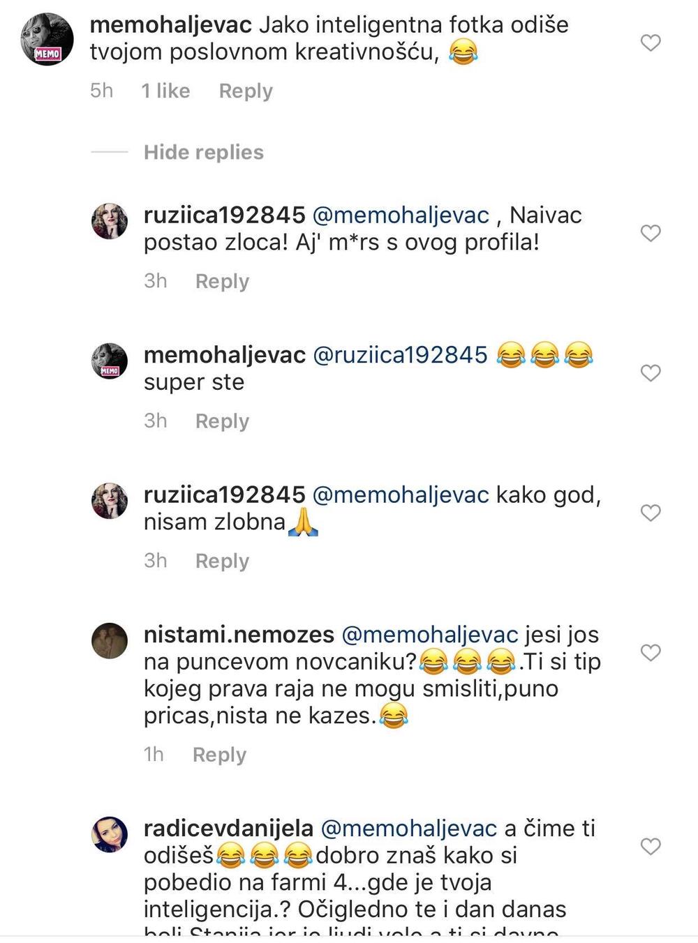This screenshot has height=943, width=698.
Task: Tap the heart on nistami.nemozes's reply
Action: [651, 653]
